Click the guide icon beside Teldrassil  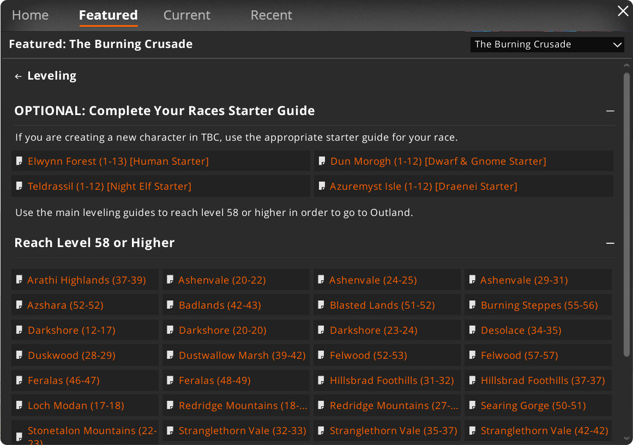tap(20, 186)
